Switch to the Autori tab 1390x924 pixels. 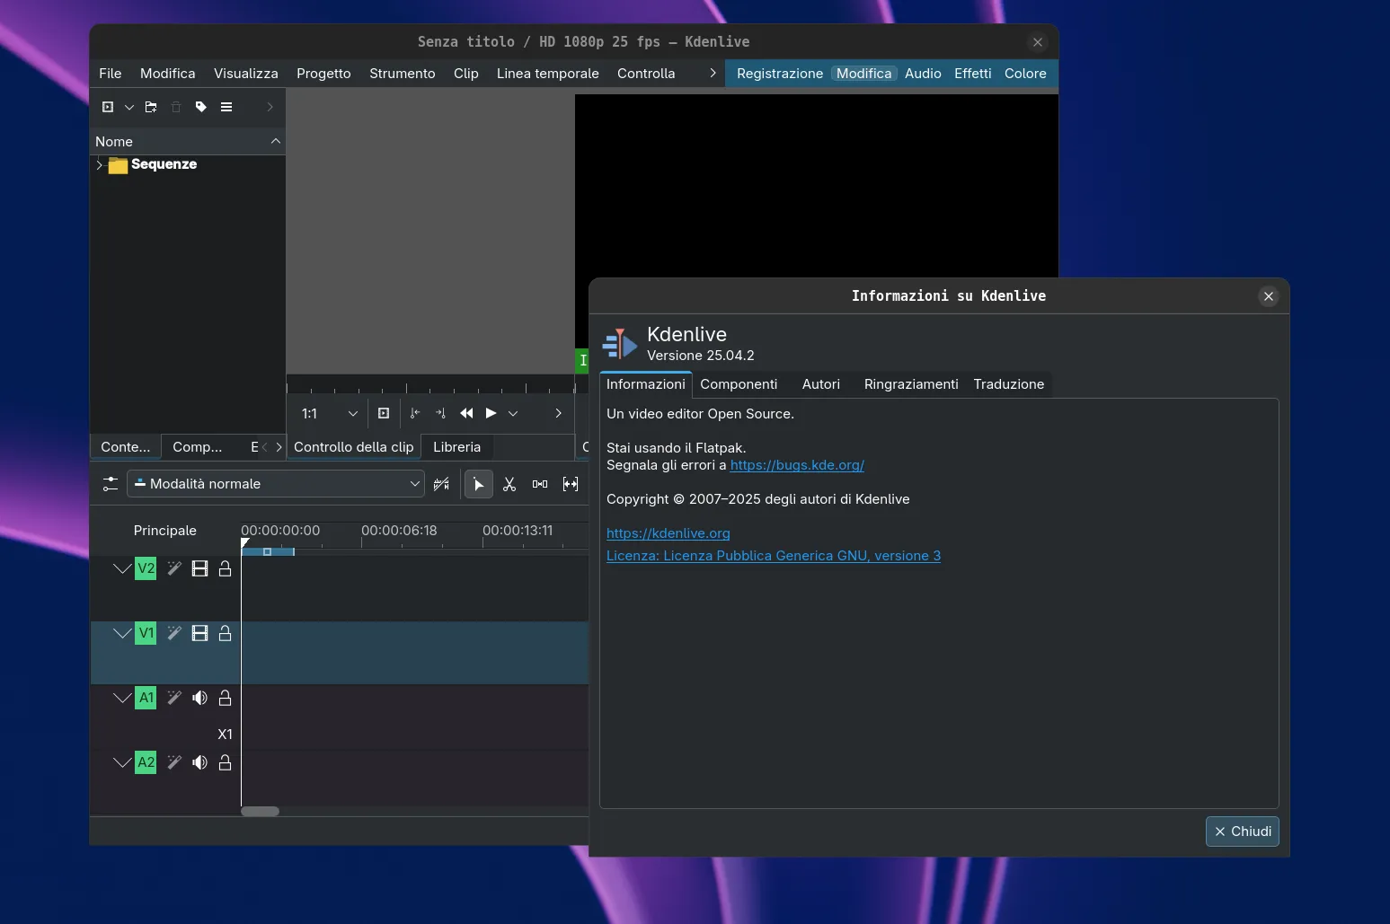[x=820, y=384]
